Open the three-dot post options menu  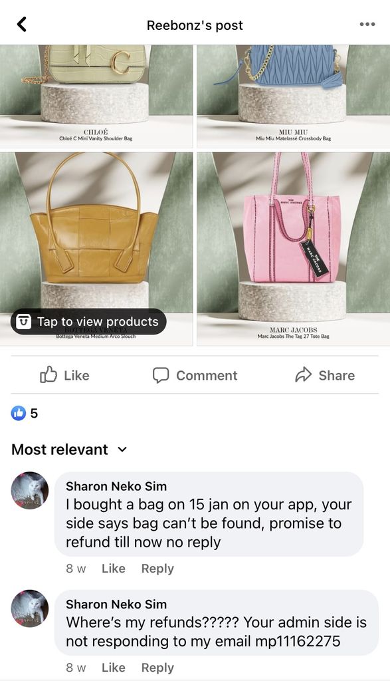(367, 25)
